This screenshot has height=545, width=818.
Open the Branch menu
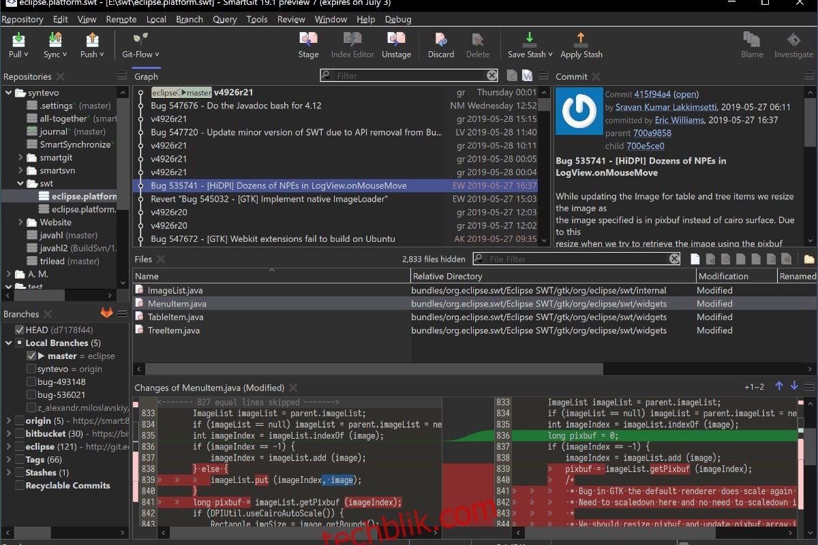[x=190, y=19]
